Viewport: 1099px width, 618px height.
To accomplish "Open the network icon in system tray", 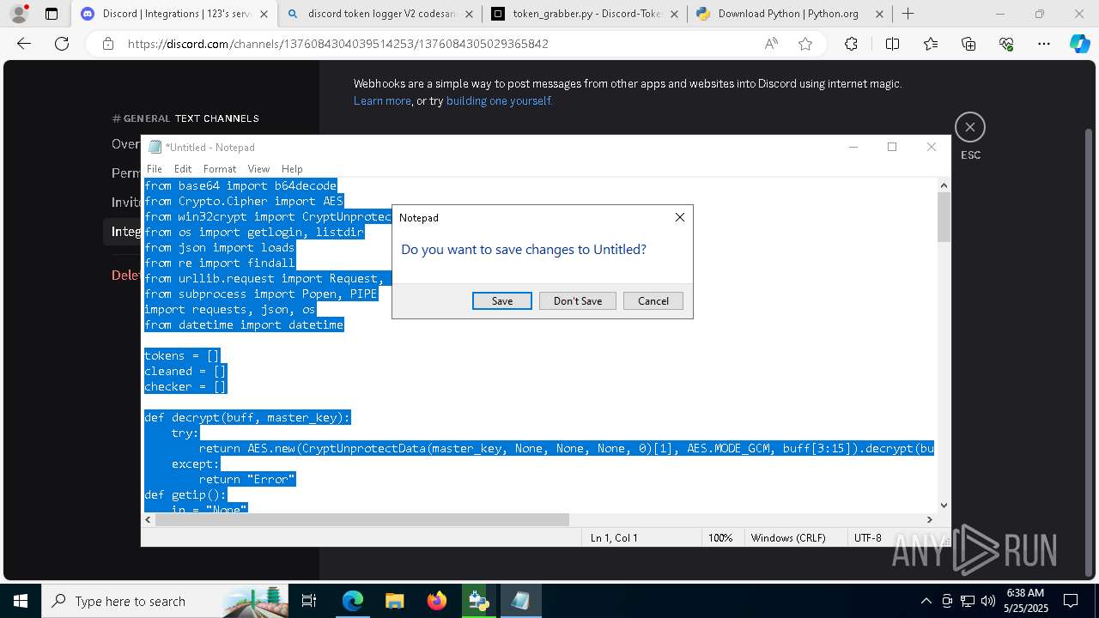I will (x=968, y=601).
